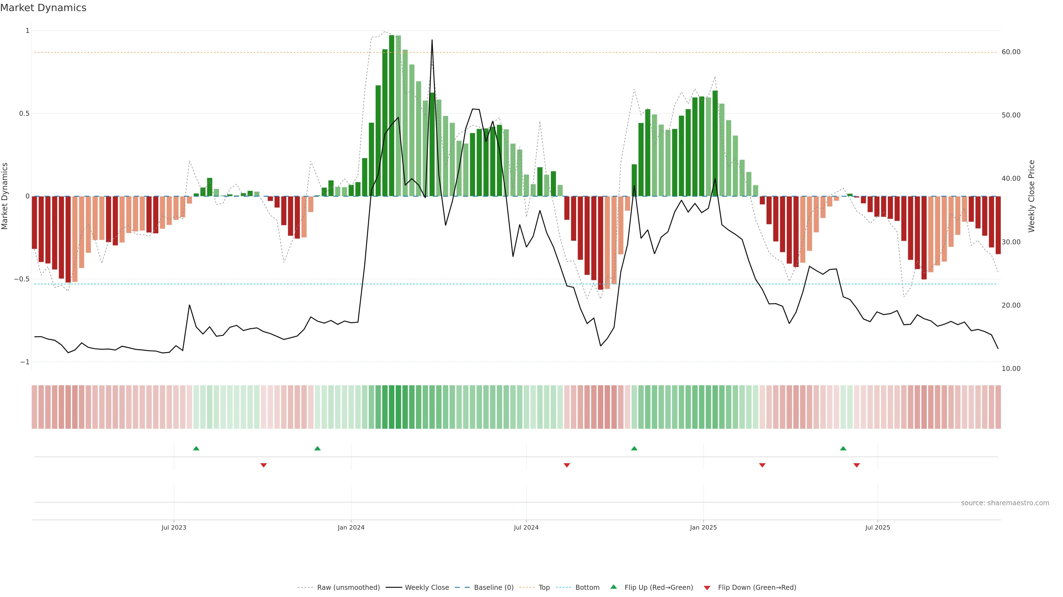Click the Market Dynamics chart title
1063x597 pixels.
pyautogui.click(x=43, y=8)
